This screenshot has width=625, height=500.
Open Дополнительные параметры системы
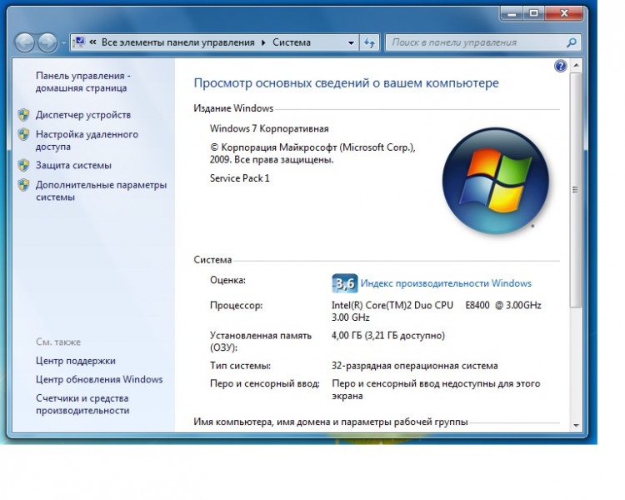[101, 191]
